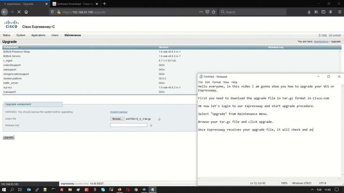Click the Firefox back arrow button
This screenshot has height=193, width=344.
(5, 12)
